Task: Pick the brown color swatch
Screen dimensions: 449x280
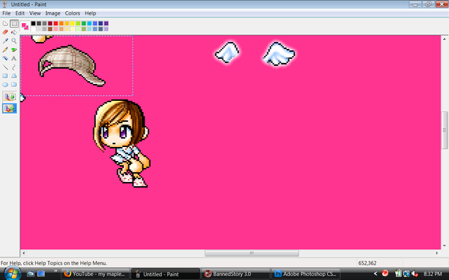Action: tap(50, 29)
